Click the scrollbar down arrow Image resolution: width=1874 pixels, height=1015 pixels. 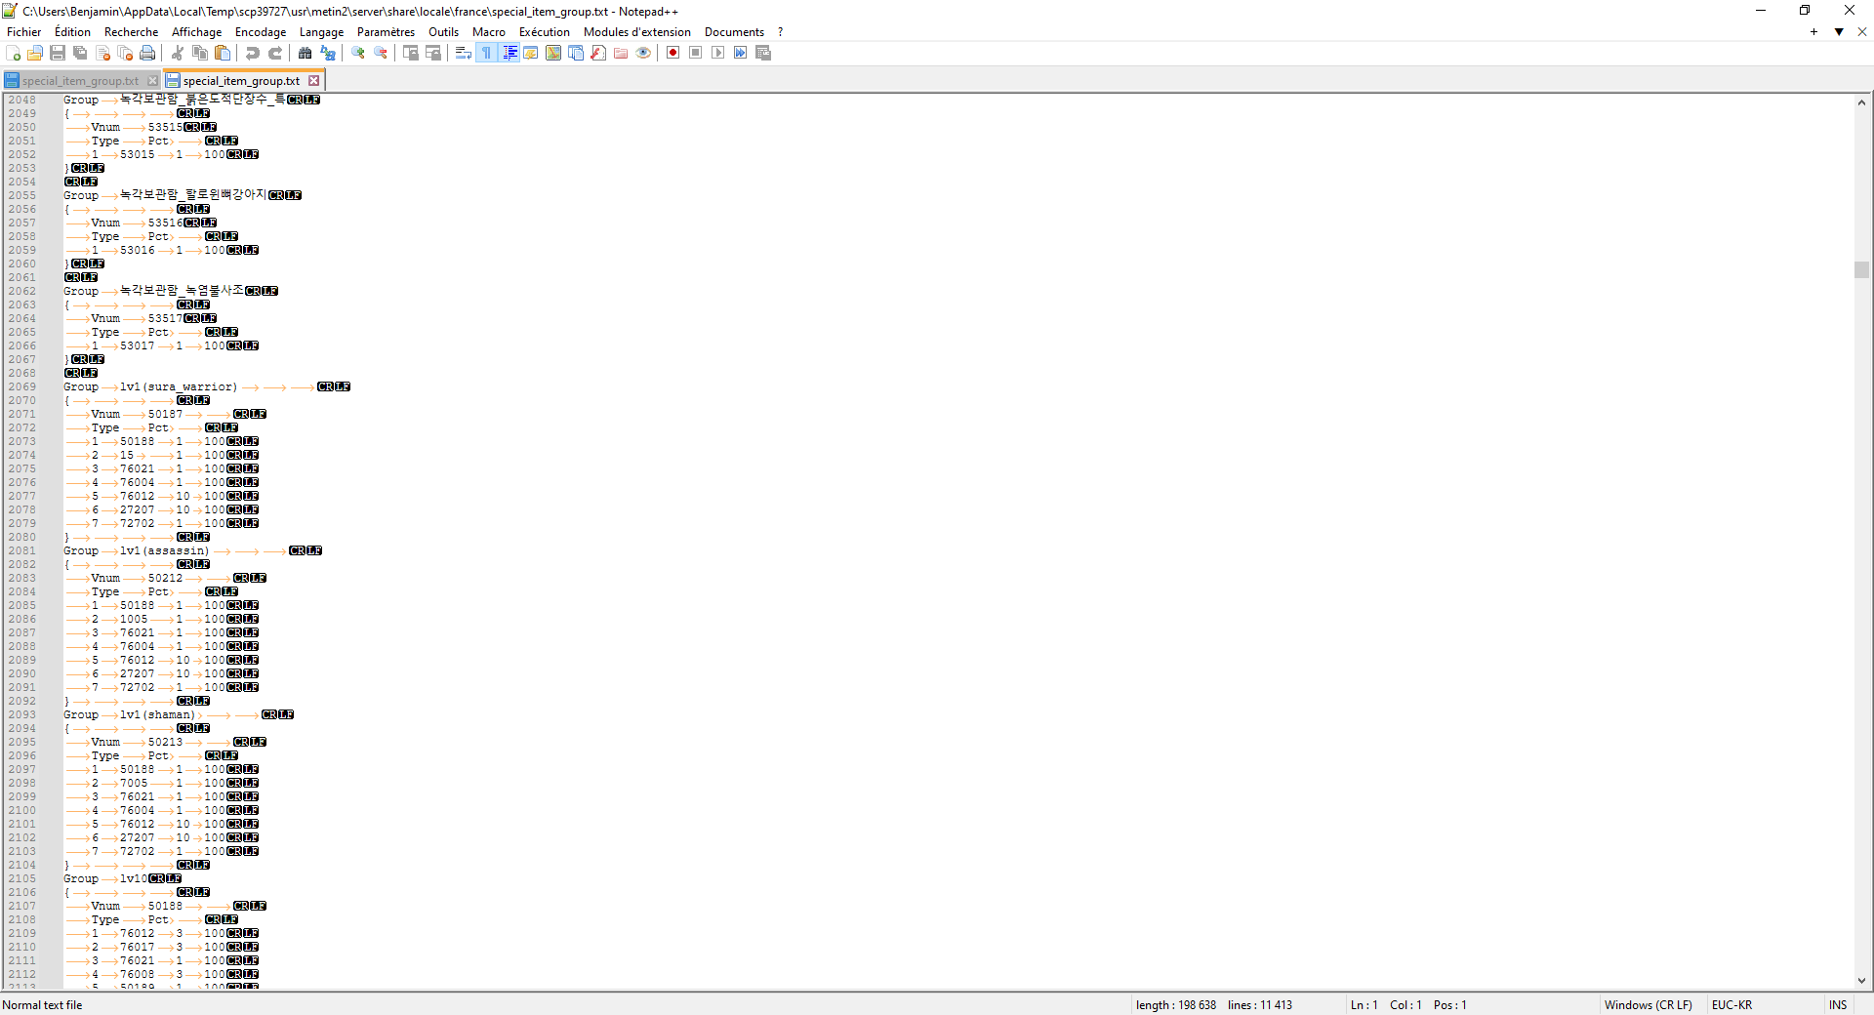coord(1861,981)
